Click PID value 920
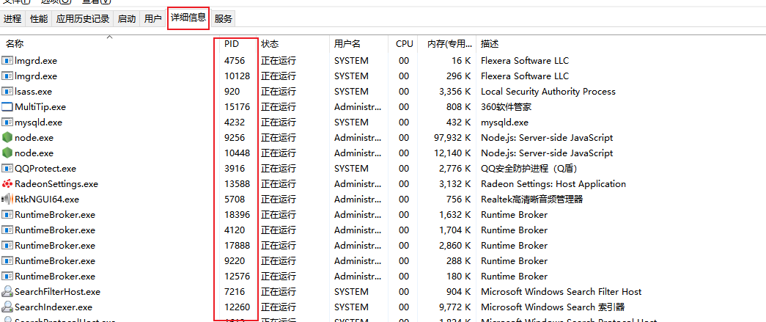The width and height of the screenshot is (766, 322). 232,92
